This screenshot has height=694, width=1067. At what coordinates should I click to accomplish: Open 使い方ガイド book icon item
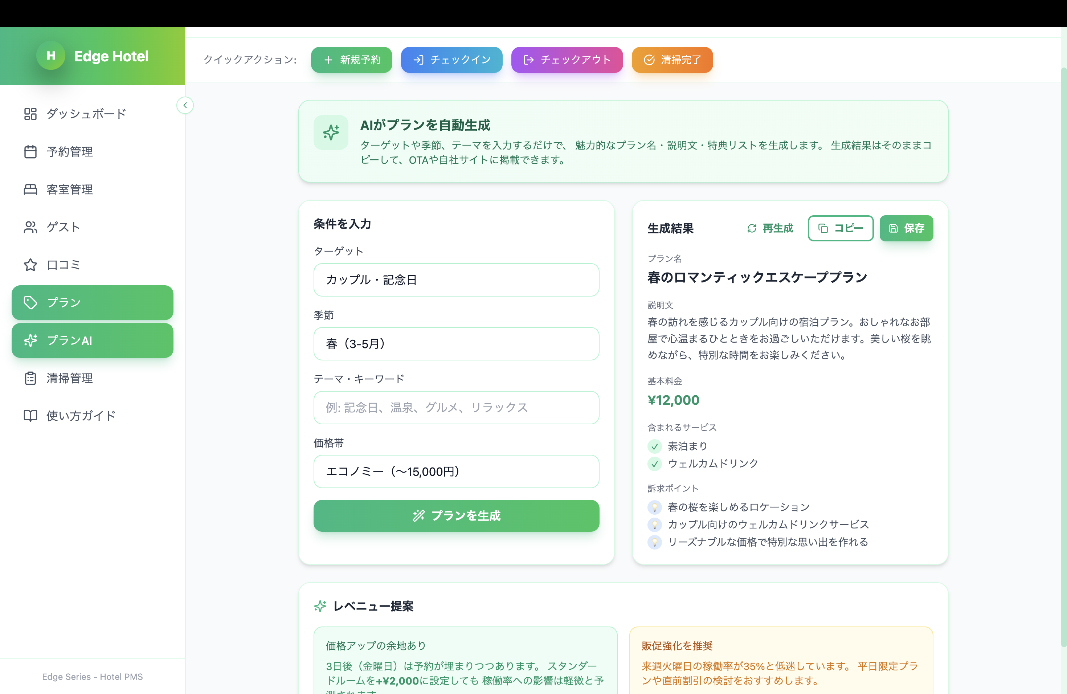30,416
